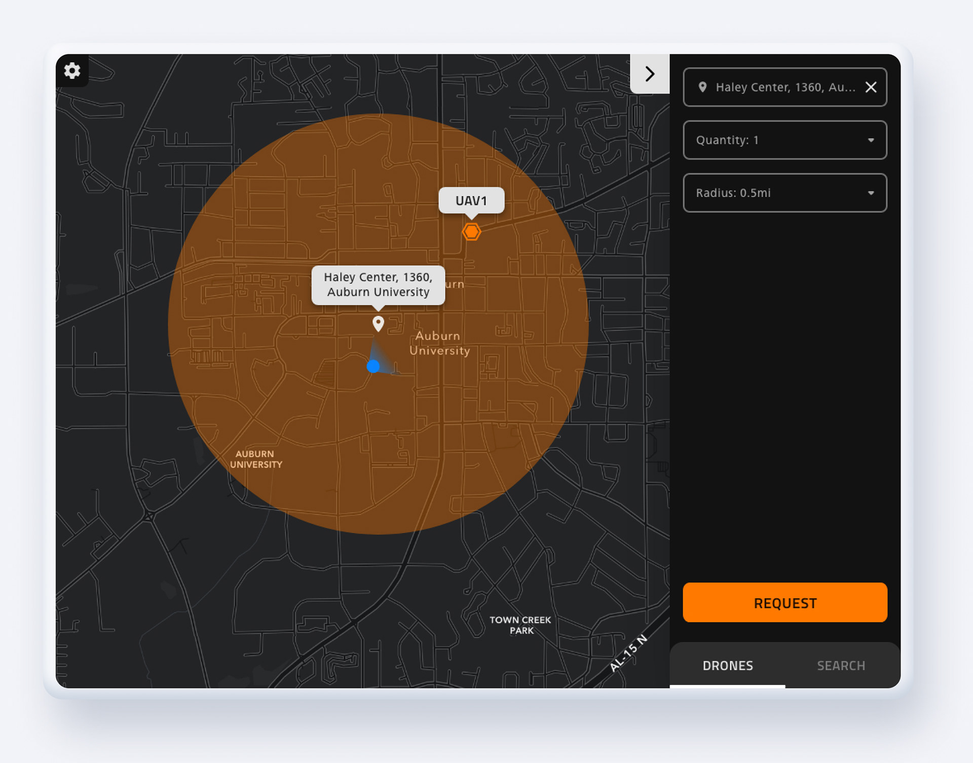This screenshot has width=973, height=763.
Task: Click Quantity dropdown arrow caret
Action: 871,140
